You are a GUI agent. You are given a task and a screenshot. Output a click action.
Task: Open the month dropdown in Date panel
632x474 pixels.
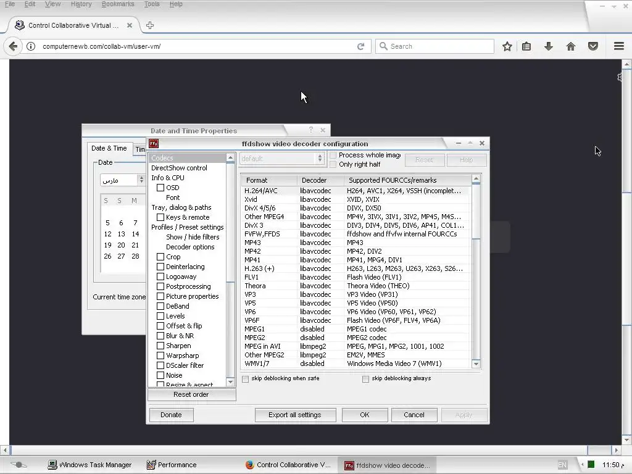[122, 180]
